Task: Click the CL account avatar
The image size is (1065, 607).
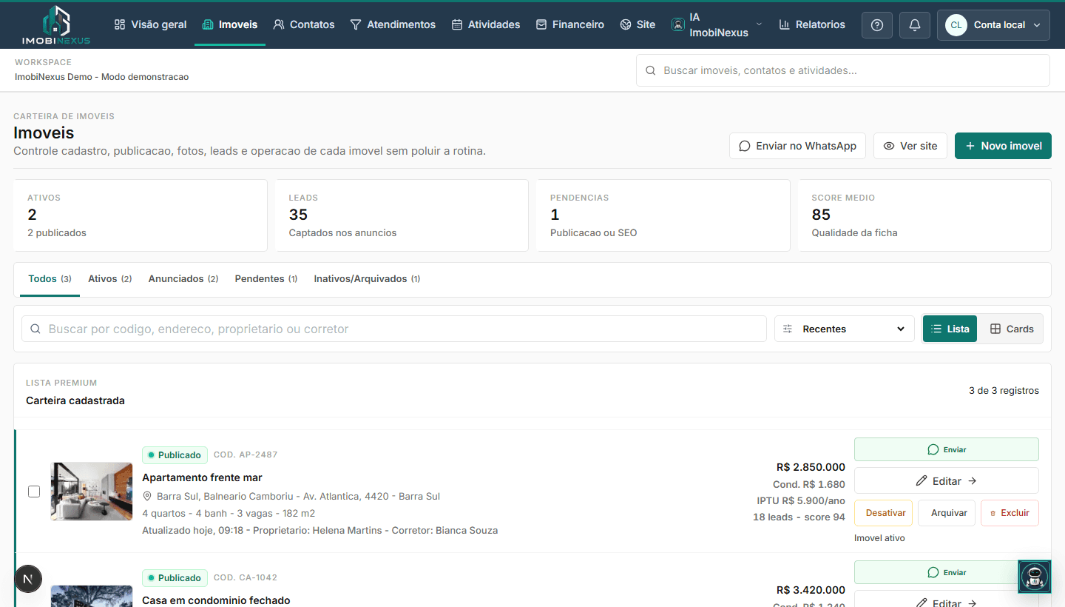Action: (x=956, y=25)
